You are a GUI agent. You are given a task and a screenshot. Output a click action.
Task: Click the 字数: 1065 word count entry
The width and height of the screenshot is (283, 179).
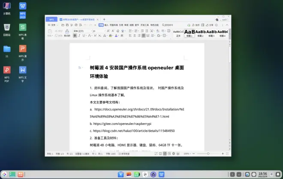point(111,154)
